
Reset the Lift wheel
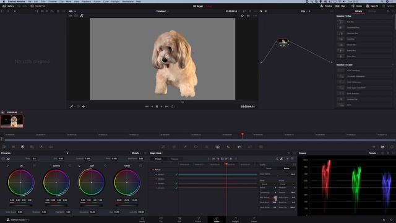[x=35, y=166]
